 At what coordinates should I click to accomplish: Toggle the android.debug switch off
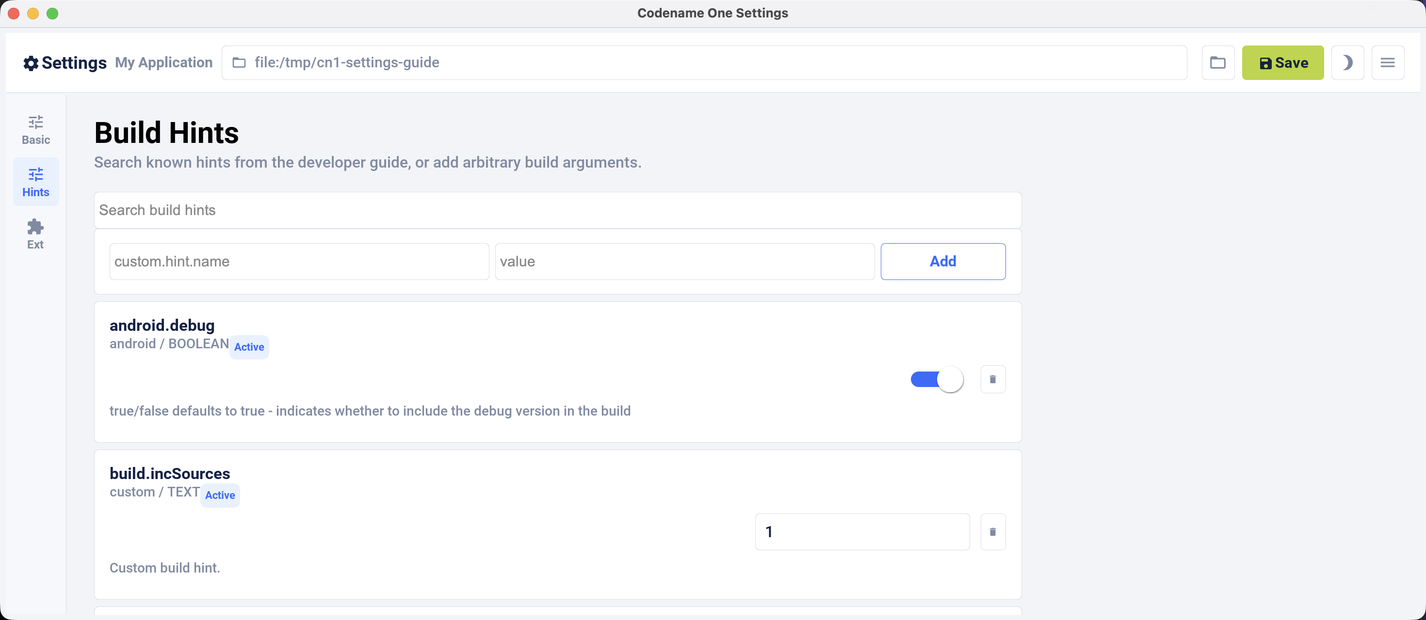[937, 380]
